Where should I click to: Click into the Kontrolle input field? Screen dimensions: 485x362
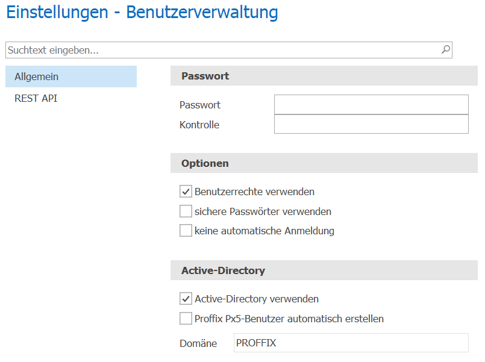tap(371, 124)
